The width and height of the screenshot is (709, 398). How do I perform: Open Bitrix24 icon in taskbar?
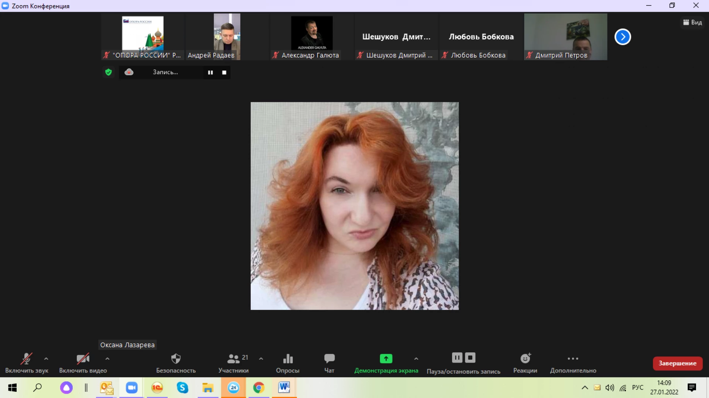tap(233, 388)
